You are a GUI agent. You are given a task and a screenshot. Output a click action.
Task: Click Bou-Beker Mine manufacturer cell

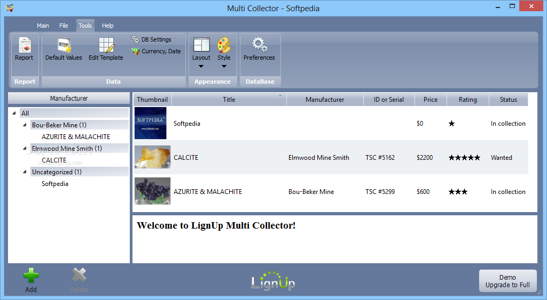pyautogui.click(x=311, y=192)
